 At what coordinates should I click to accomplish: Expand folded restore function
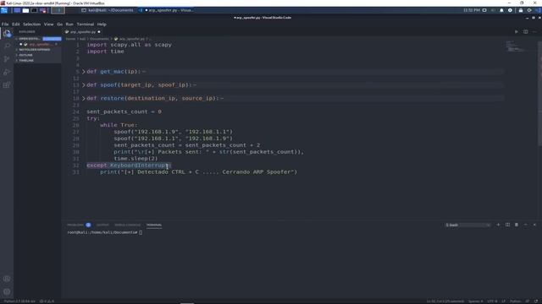pyautogui.click(x=83, y=98)
